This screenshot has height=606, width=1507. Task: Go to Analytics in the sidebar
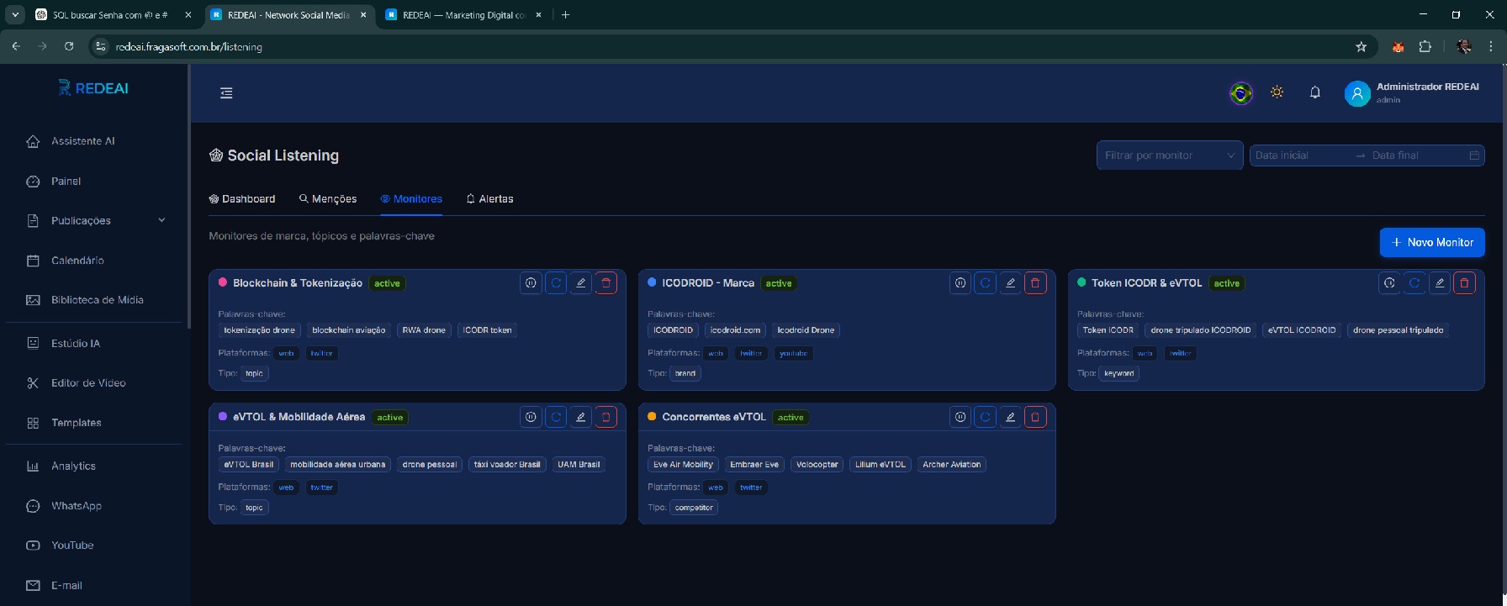pyautogui.click(x=73, y=466)
